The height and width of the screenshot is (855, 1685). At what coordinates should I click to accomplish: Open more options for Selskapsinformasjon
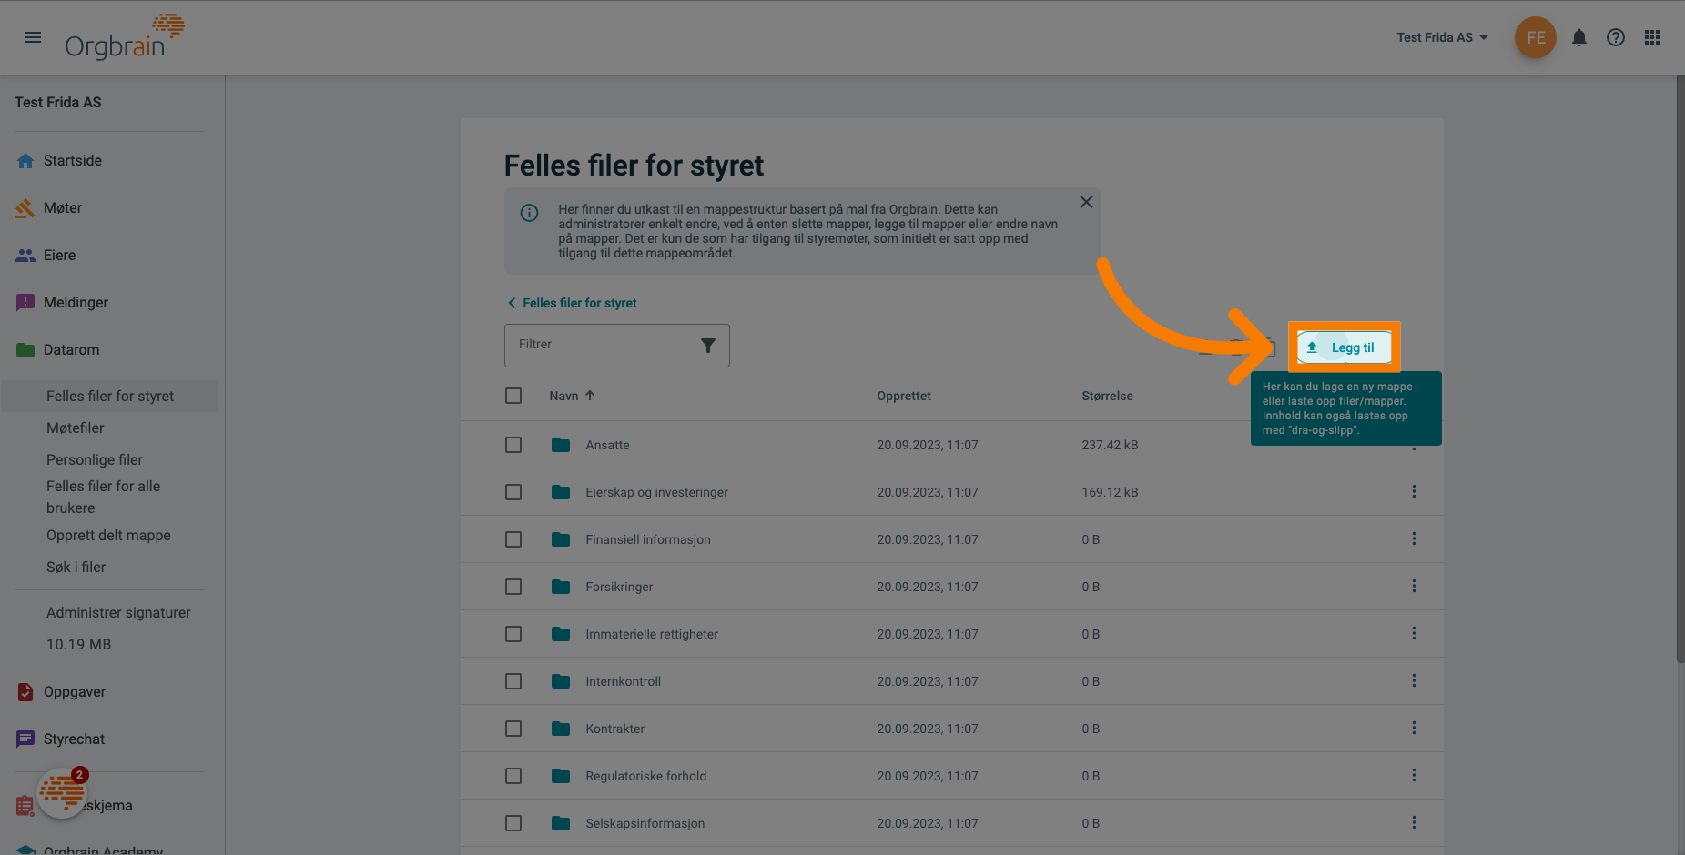pos(1414,822)
